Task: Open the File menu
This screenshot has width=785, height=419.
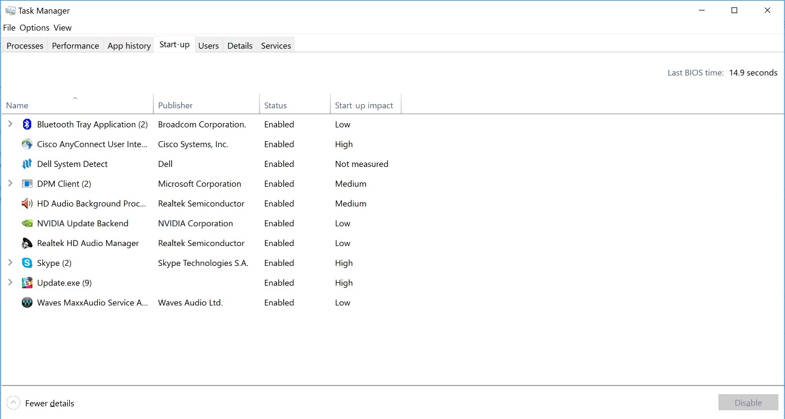Action: (9, 27)
